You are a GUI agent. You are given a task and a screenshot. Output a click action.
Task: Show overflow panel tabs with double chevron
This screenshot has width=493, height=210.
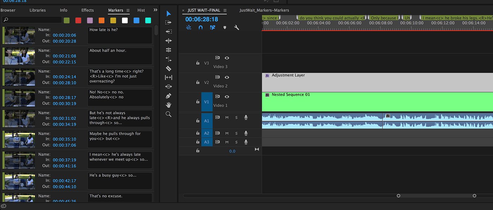(x=156, y=10)
